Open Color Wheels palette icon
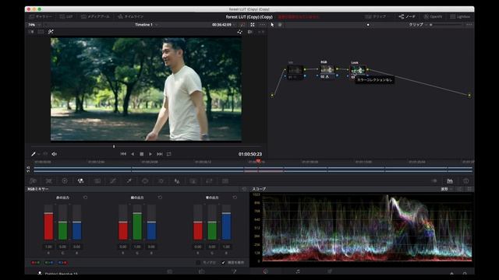Viewport: 499px width, 280px height. coord(65,181)
